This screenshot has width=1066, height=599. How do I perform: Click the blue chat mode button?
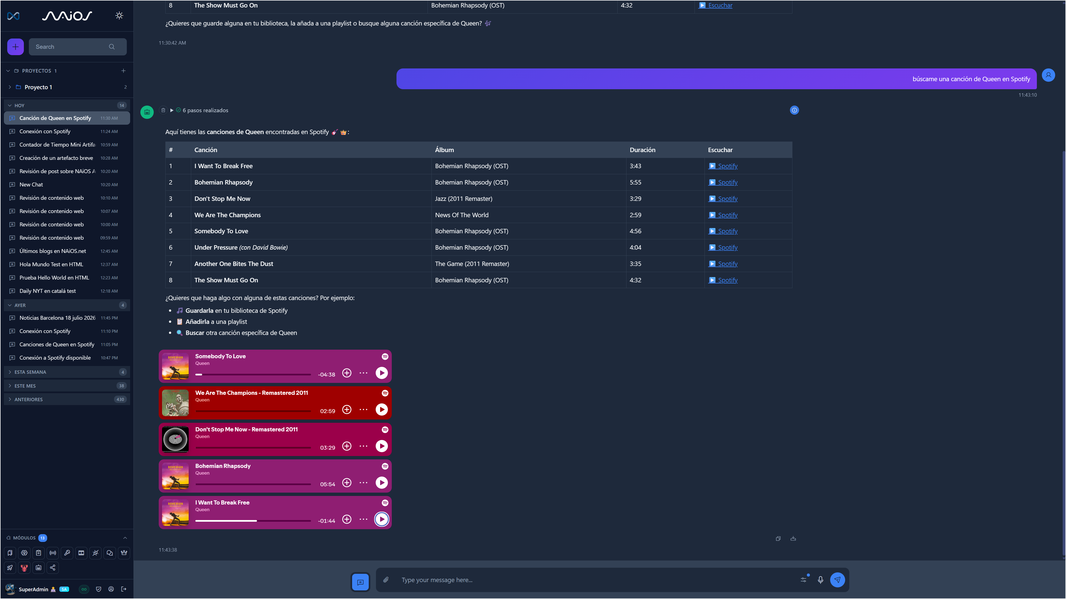[x=360, y=582]
